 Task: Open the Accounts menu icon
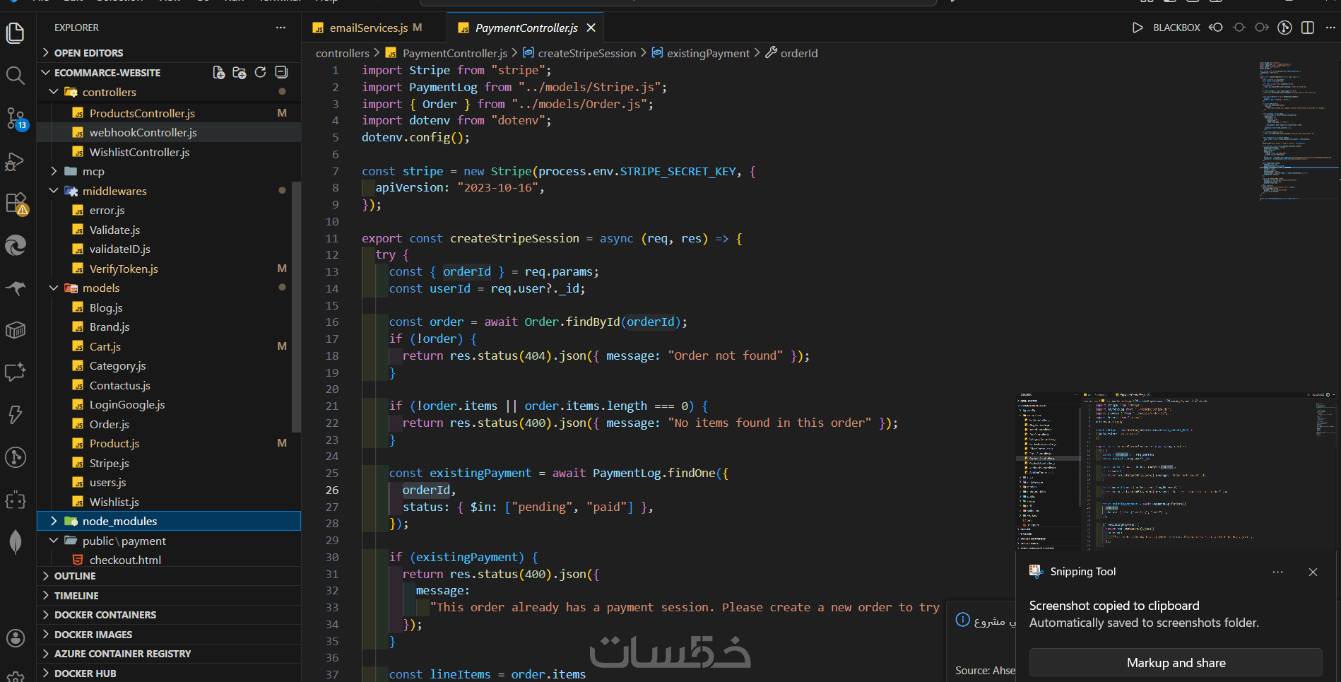[16, 638]
